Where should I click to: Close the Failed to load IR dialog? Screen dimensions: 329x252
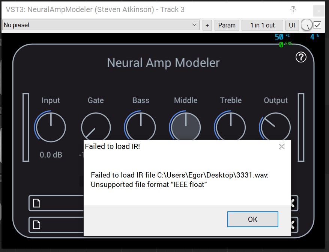[282, 146]
